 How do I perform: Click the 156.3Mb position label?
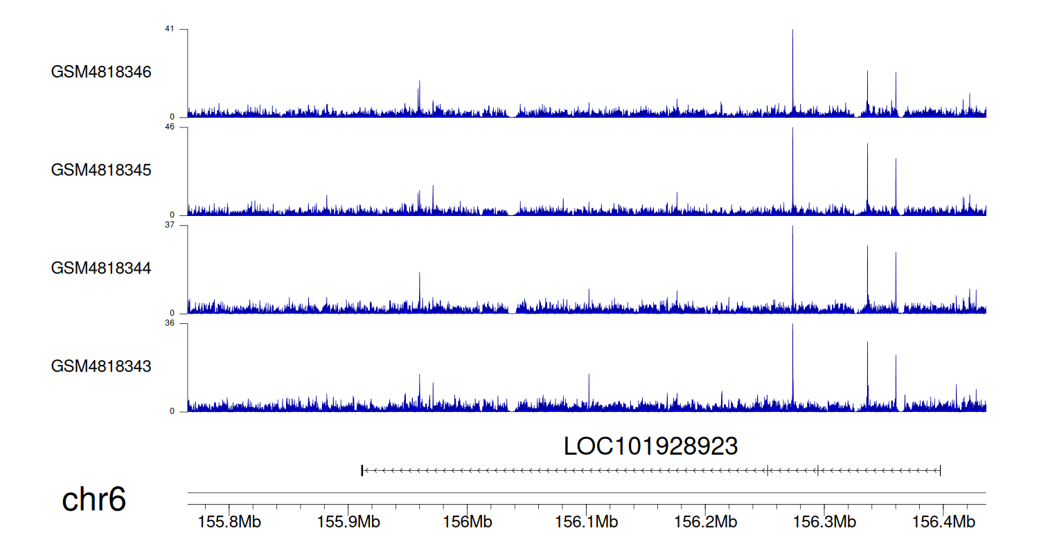(x=824, y=521)
